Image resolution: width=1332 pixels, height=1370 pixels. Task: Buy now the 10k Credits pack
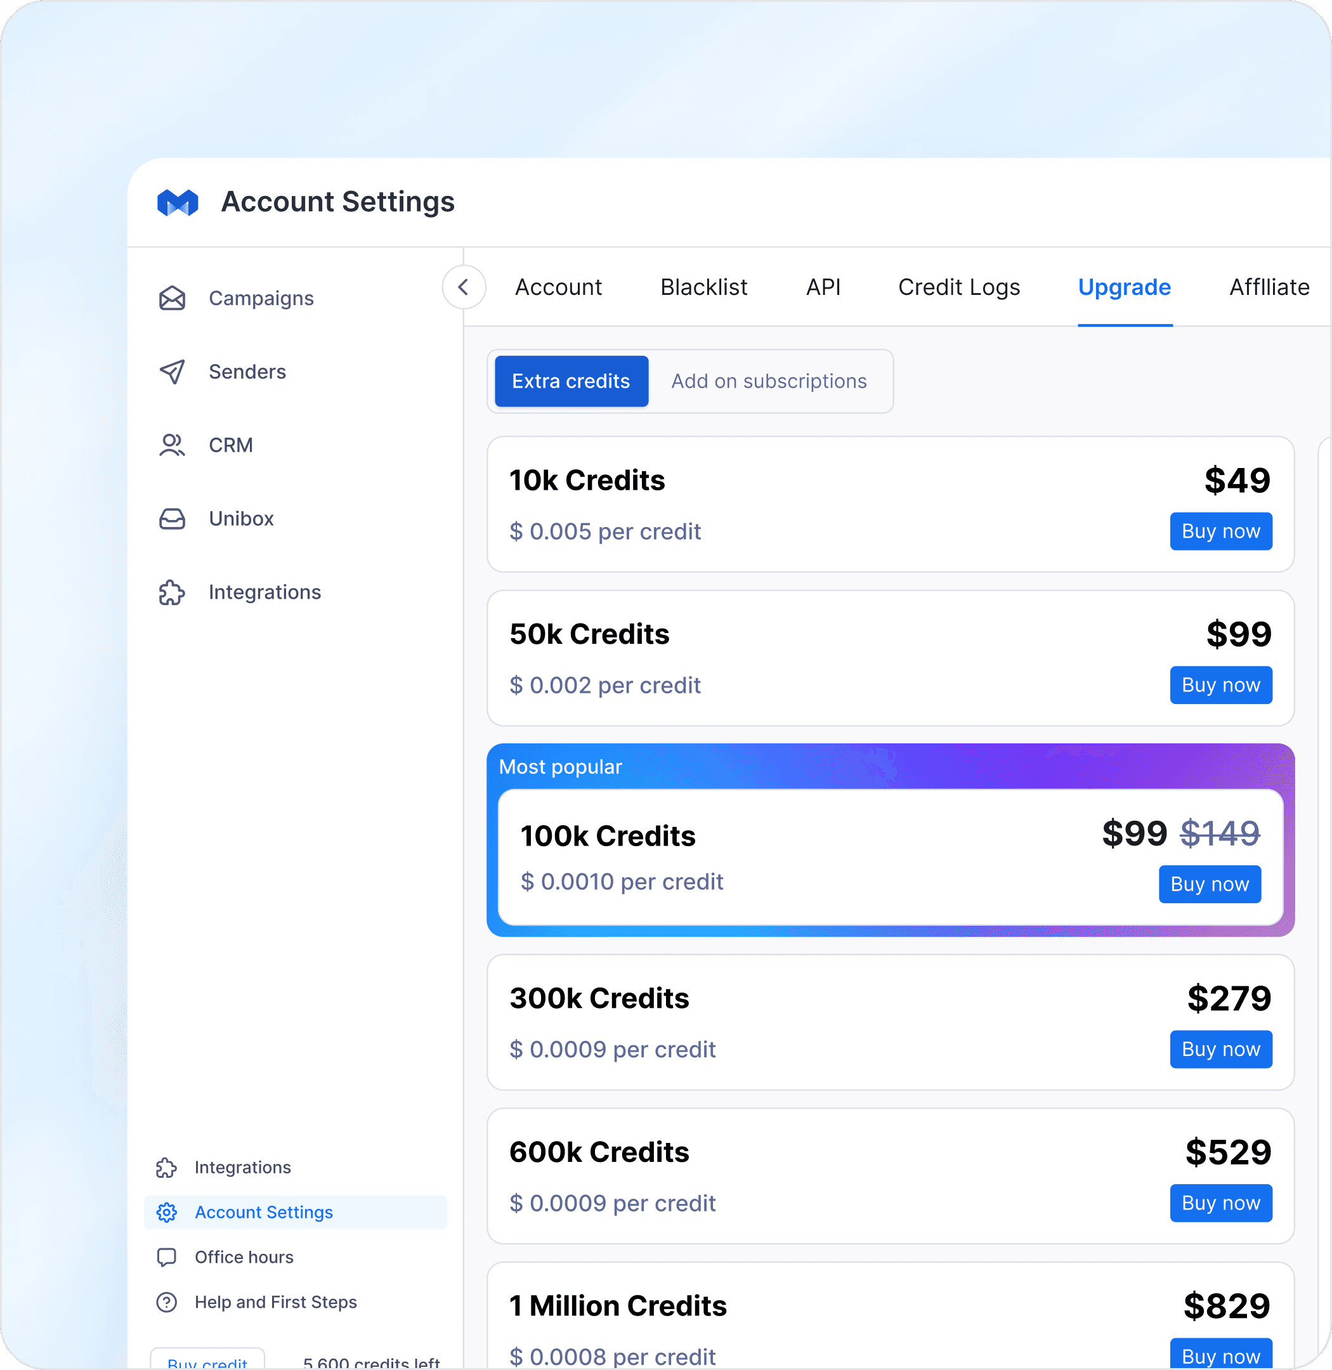tap(1220, 531)
